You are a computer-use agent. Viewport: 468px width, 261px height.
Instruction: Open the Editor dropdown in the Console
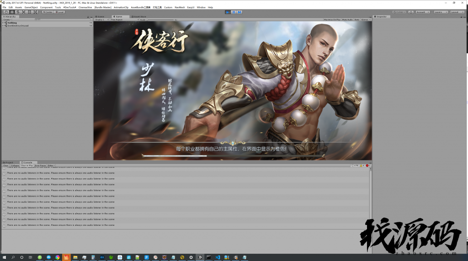(x=51, y=165)
